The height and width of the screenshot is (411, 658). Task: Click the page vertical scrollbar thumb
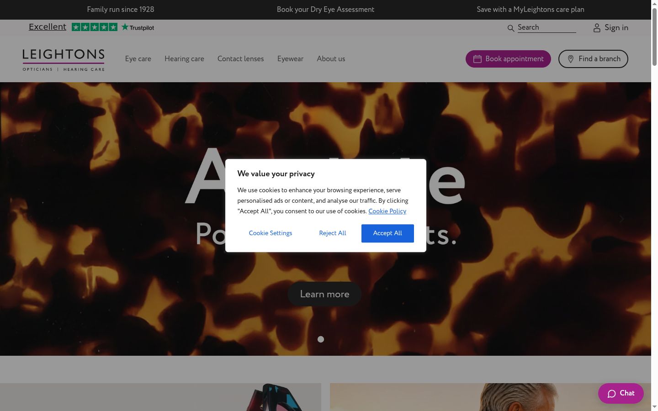point(654,37)
